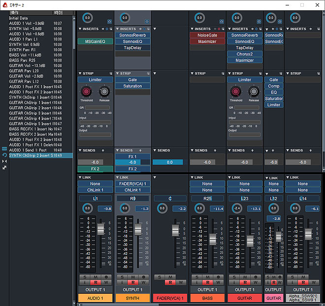Collapse the STRIP section on SYNTH channel
This screenshot has height=306, width=325.
117,73
